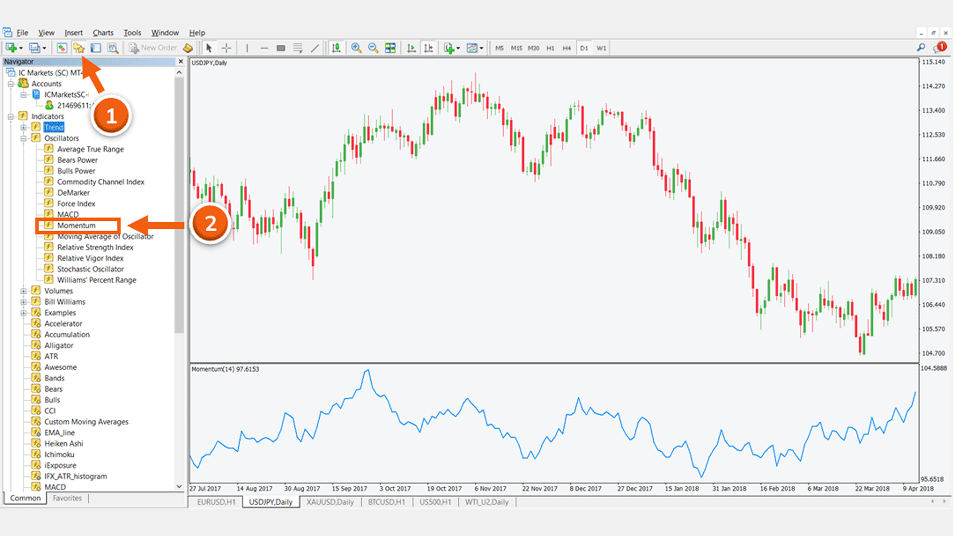Toggle the H4 timeframe button
The image size is (953, 536).
click(566, 48)
